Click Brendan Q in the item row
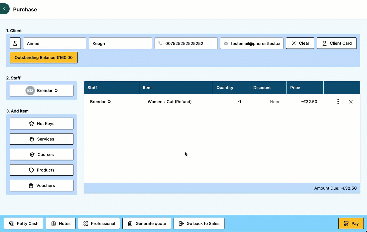 [100, 102]
